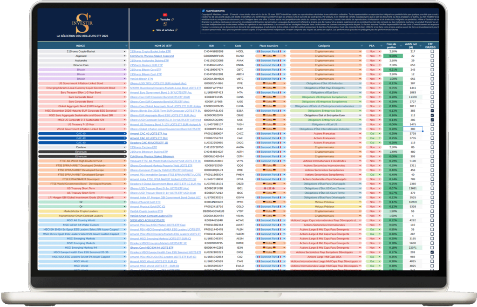Open the Obligations État et Entreprise Euro category dropdown
This screenshot has width=477, height=307.
[360, 116]
